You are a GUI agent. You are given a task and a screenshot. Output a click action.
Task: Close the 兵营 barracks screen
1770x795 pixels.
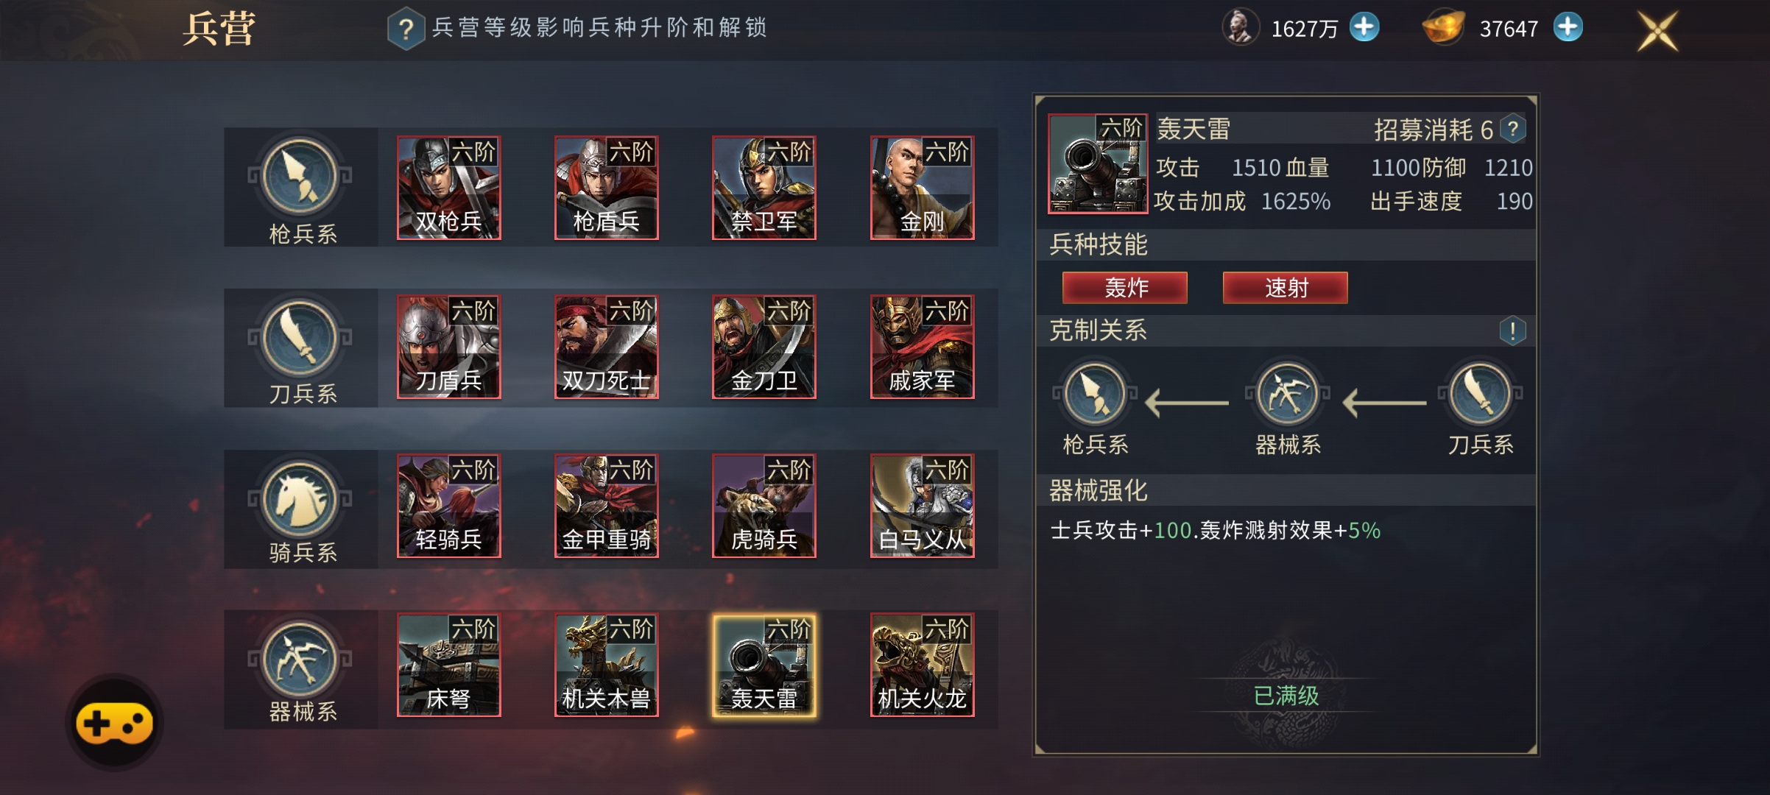click(1657, 31)
